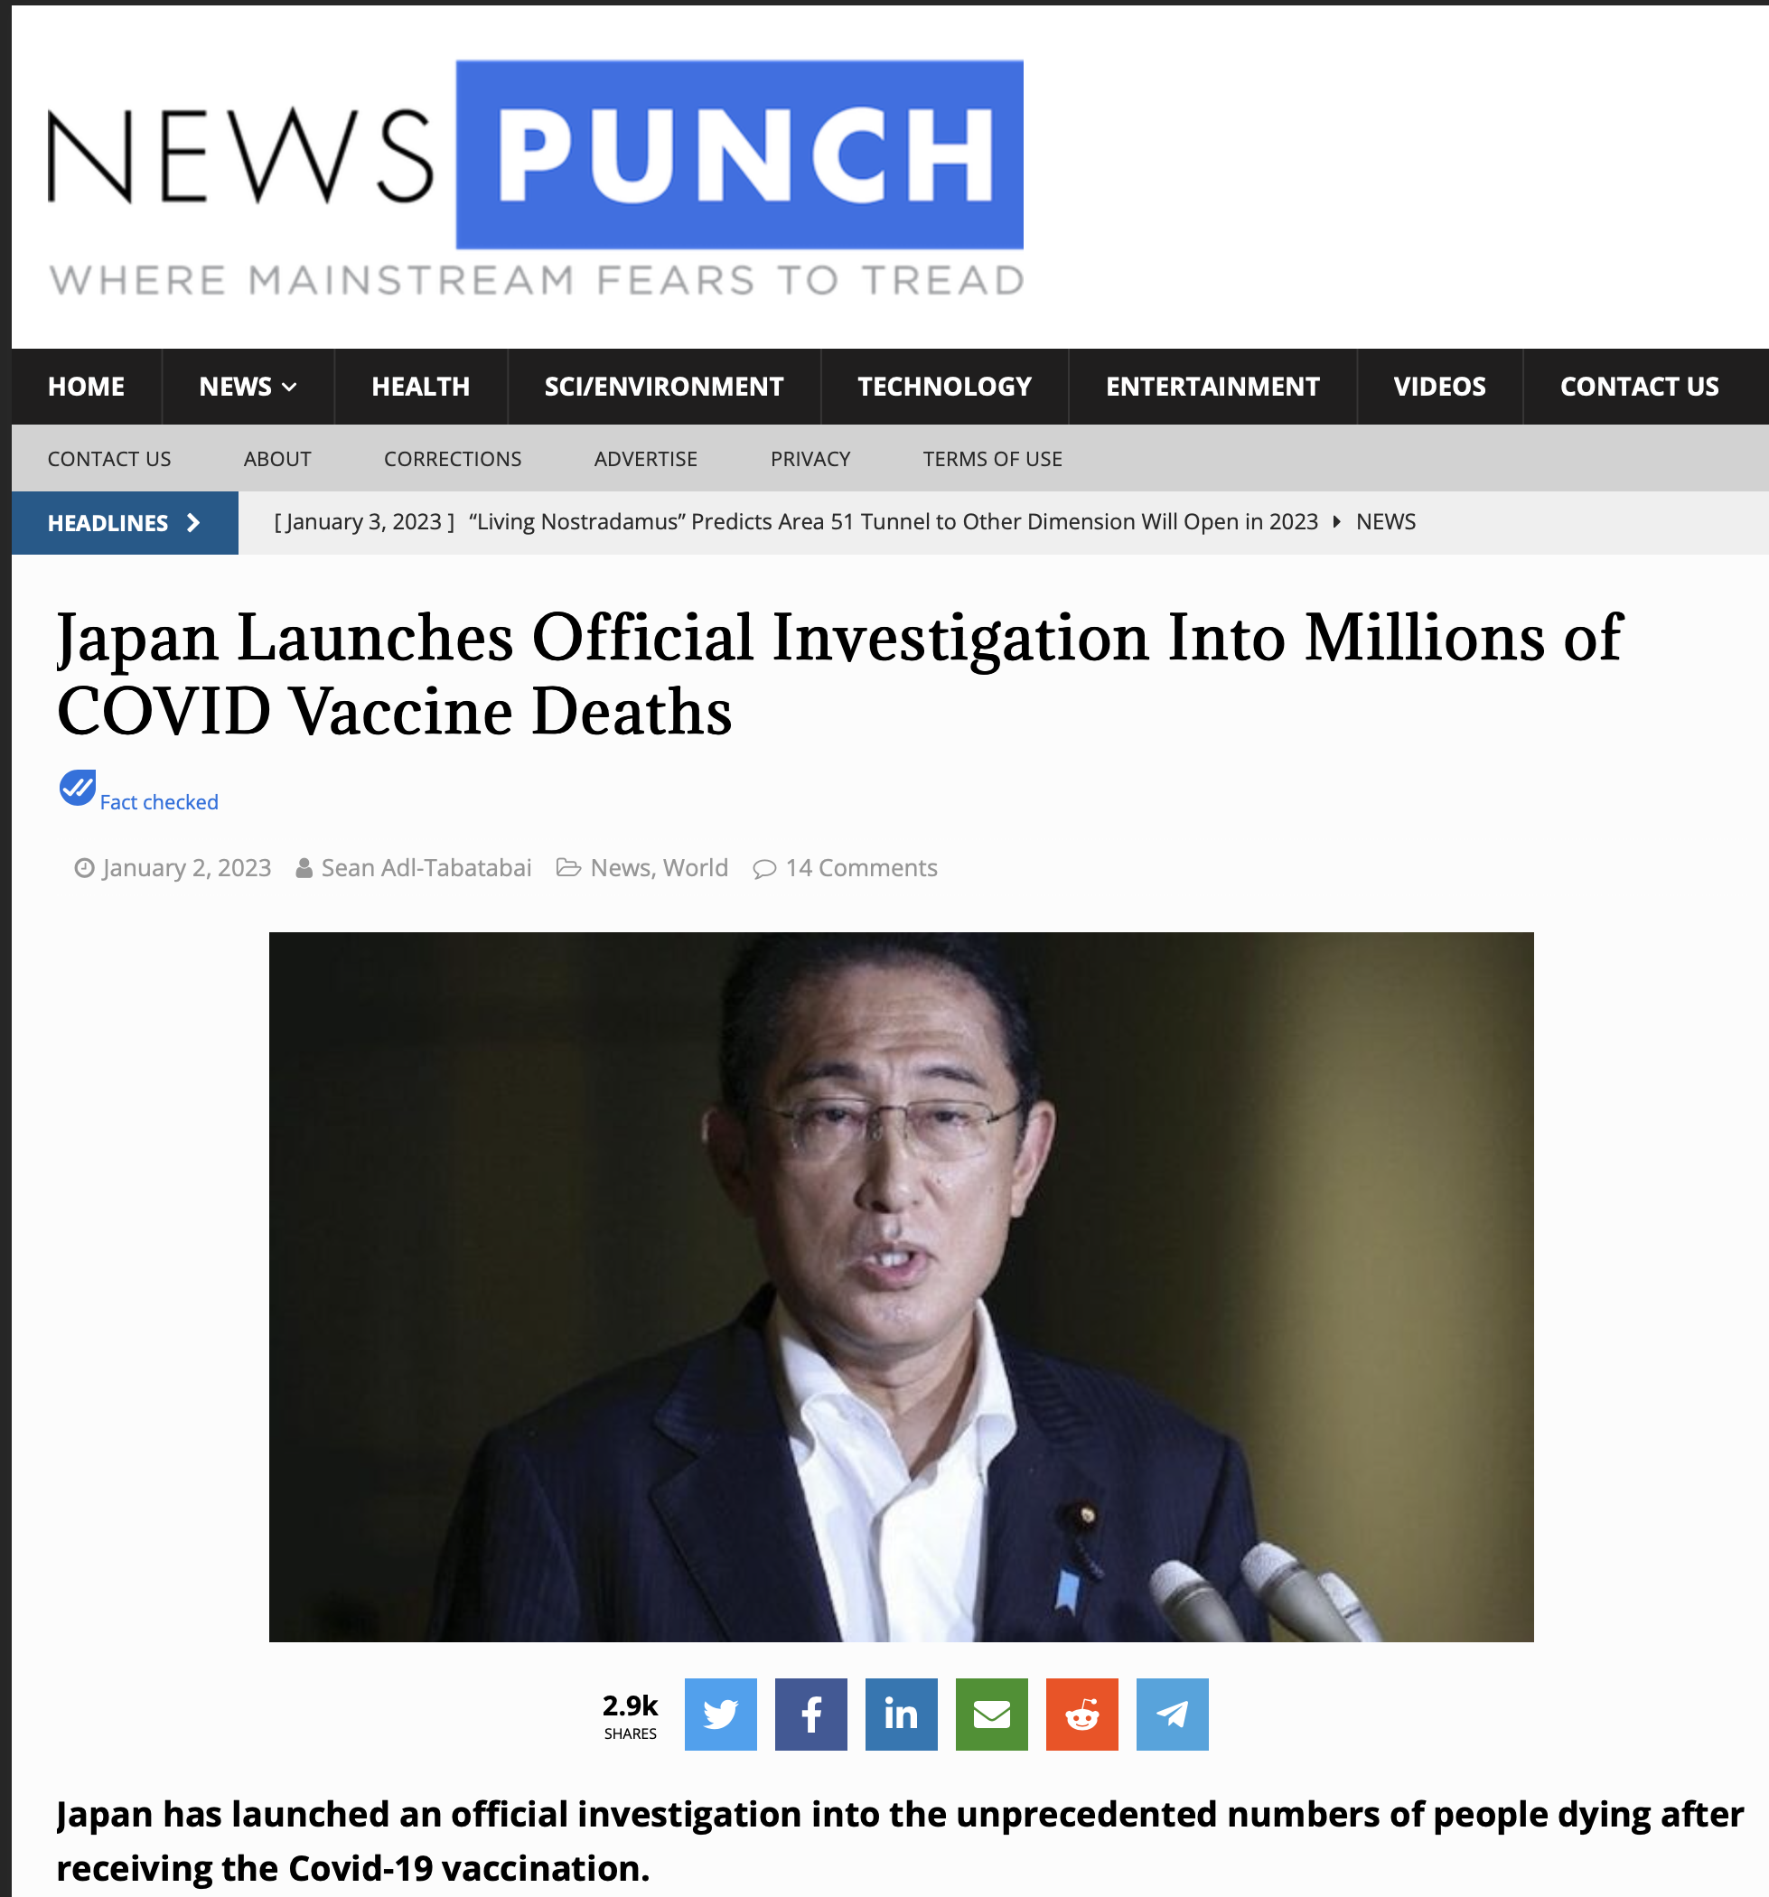Viewport: 1769px width, 1897px height.
Task: Click the HEADLINES chevron arrow
Action: coord(193,523)
